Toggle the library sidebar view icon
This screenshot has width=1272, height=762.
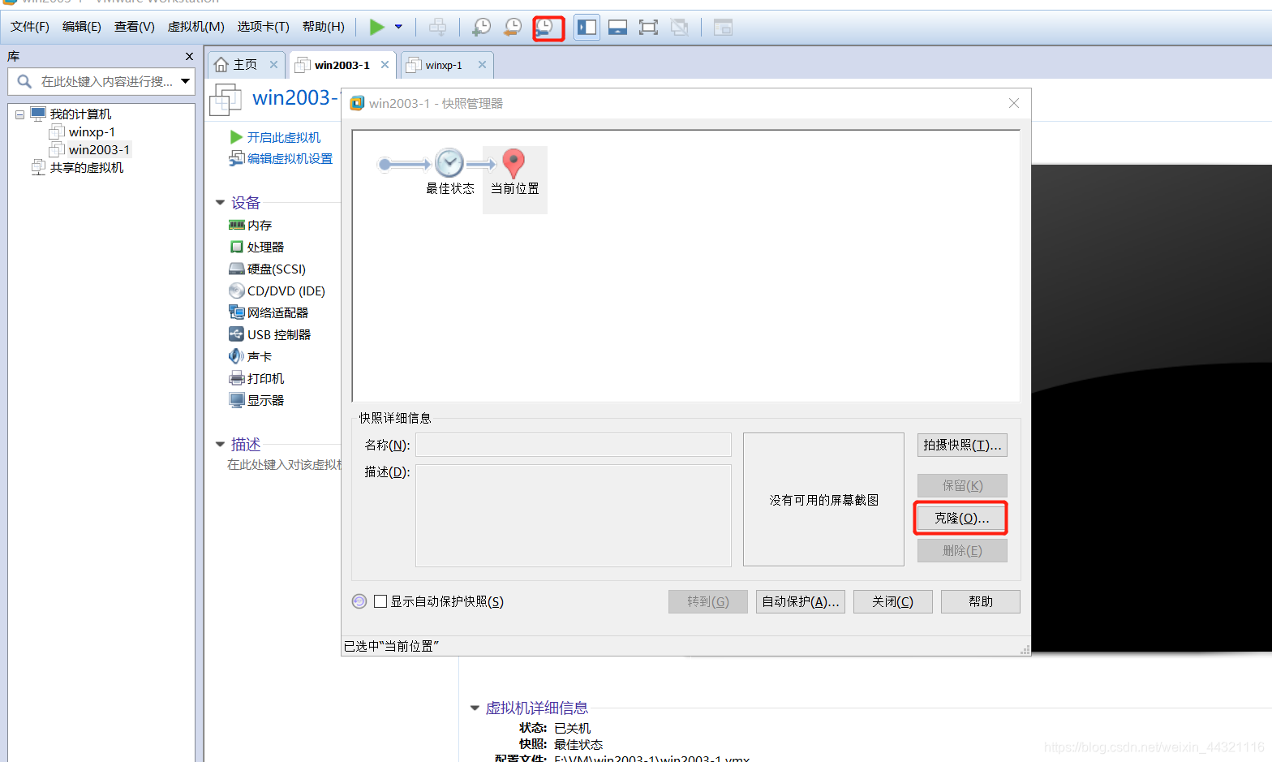tap(587, 28)
